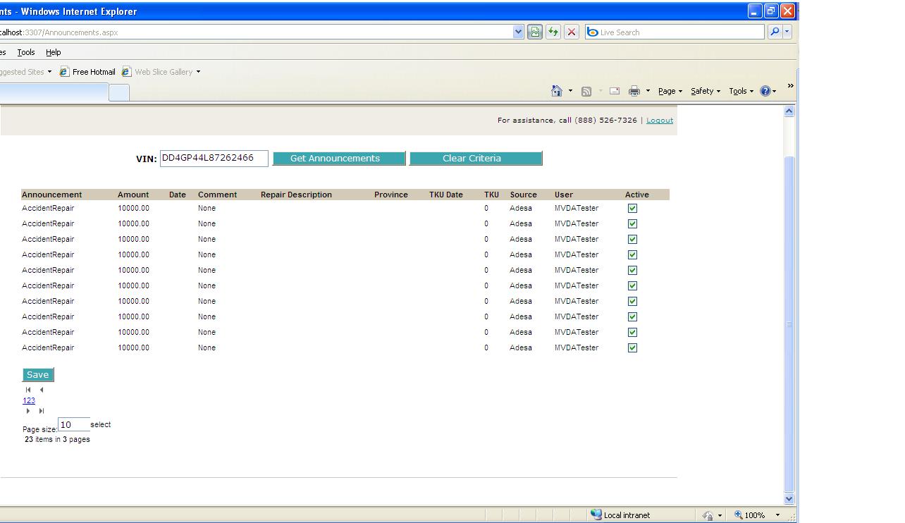Click the Source column header

coord(524,195)
